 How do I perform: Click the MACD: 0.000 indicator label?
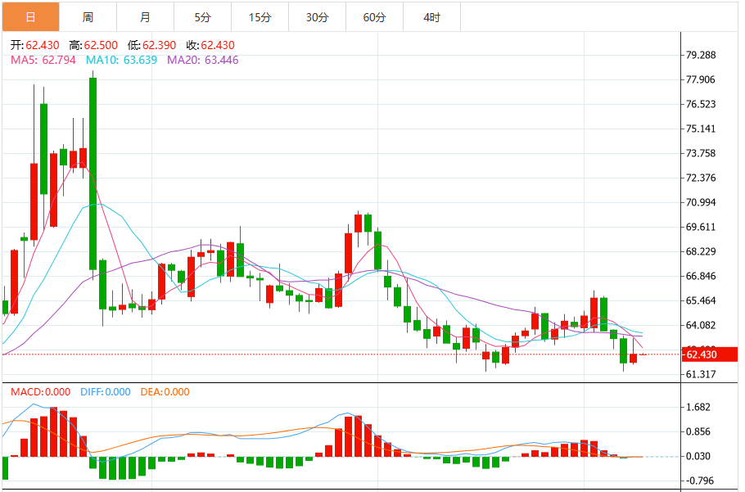pos(40,392)
